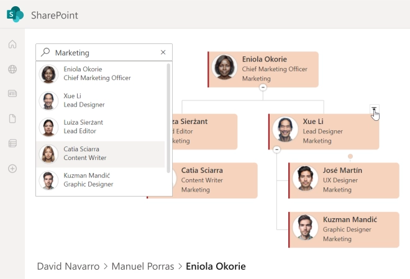This screenshot has width=410, height=279.
Task: Click the globe sites icon in sidebar
Action: click(12, 69)
